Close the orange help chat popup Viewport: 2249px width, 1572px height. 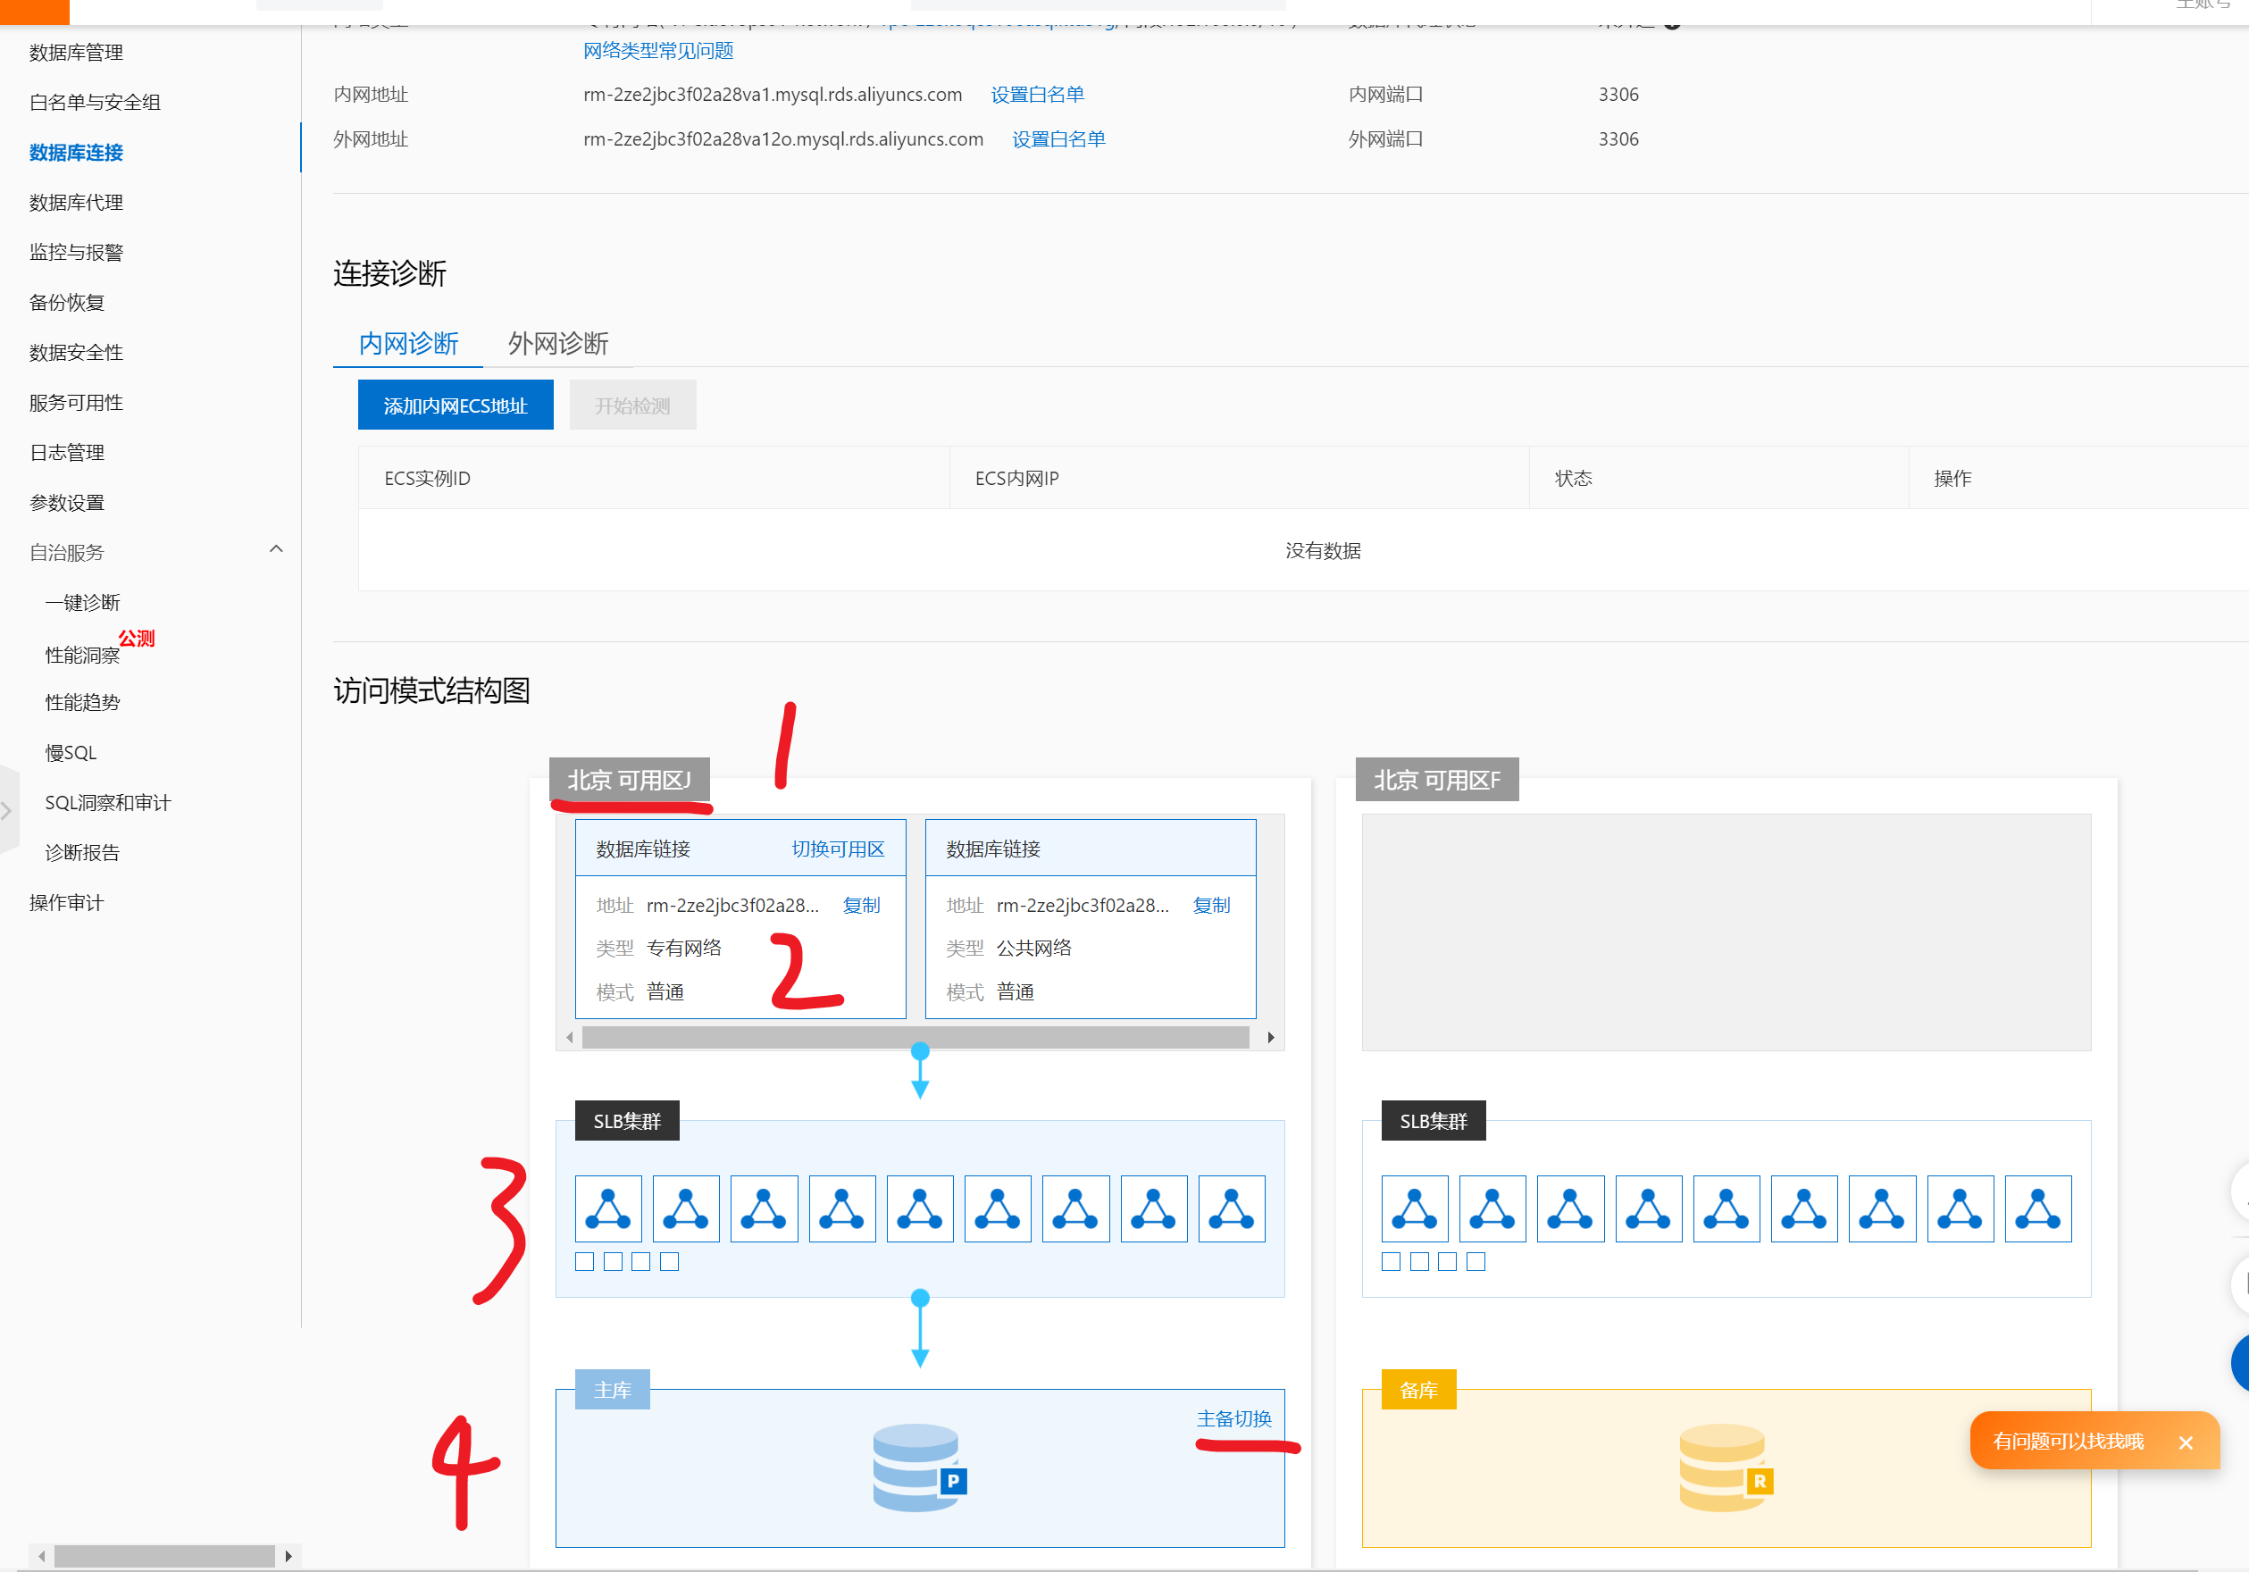tap(2185, 1442)
